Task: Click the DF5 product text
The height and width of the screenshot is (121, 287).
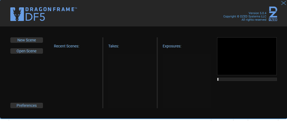Action: point(35,17)
